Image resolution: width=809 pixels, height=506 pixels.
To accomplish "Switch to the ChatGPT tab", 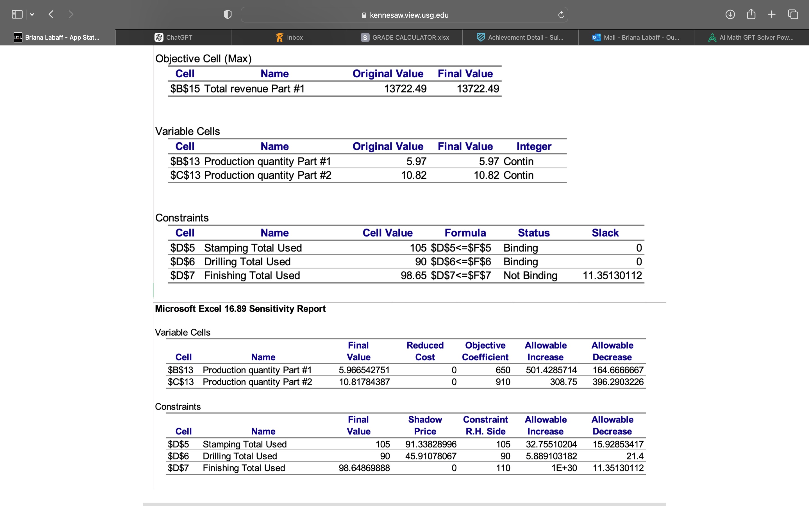I will (x=173, y=37).
